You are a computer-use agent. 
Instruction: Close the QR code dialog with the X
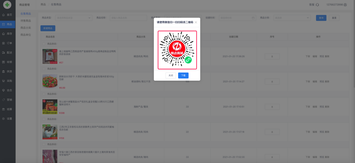196,22
